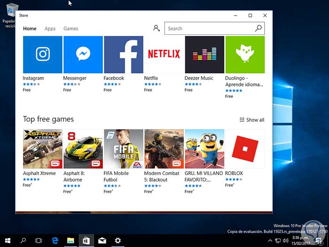Click the Deezer Music title text
329x247 pixels.
[x=199, y=78]
